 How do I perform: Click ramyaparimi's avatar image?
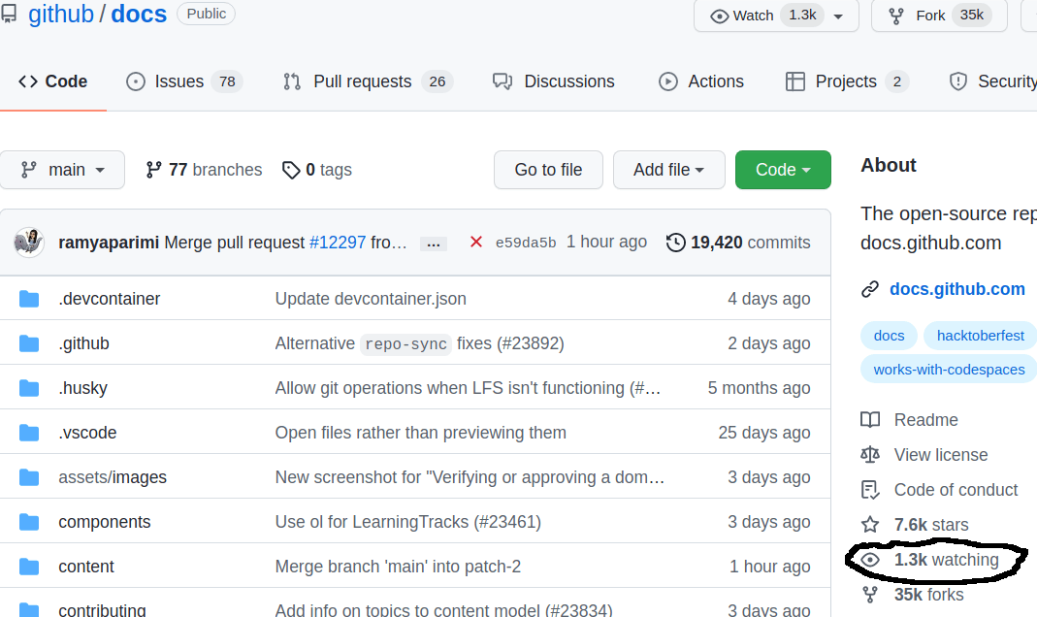point(29,242)
